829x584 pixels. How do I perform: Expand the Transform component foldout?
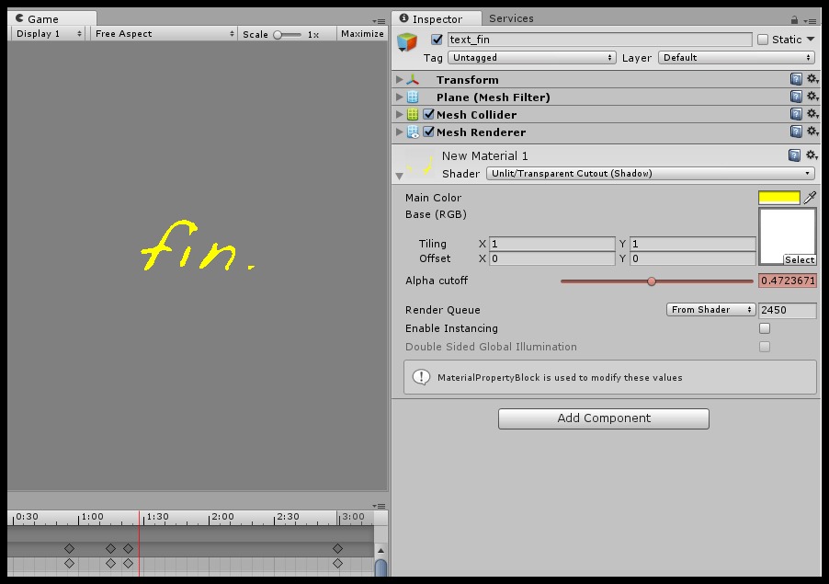pyautogui.click(x=400, y=80)
